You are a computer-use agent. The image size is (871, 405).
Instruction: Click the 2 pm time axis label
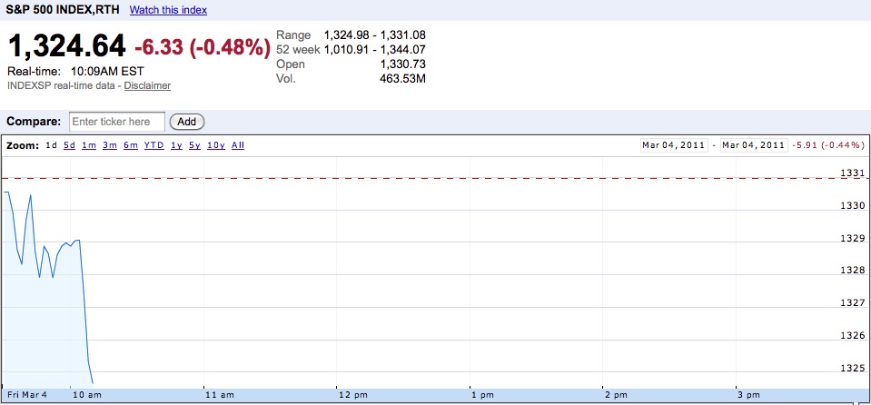(617, 395)
